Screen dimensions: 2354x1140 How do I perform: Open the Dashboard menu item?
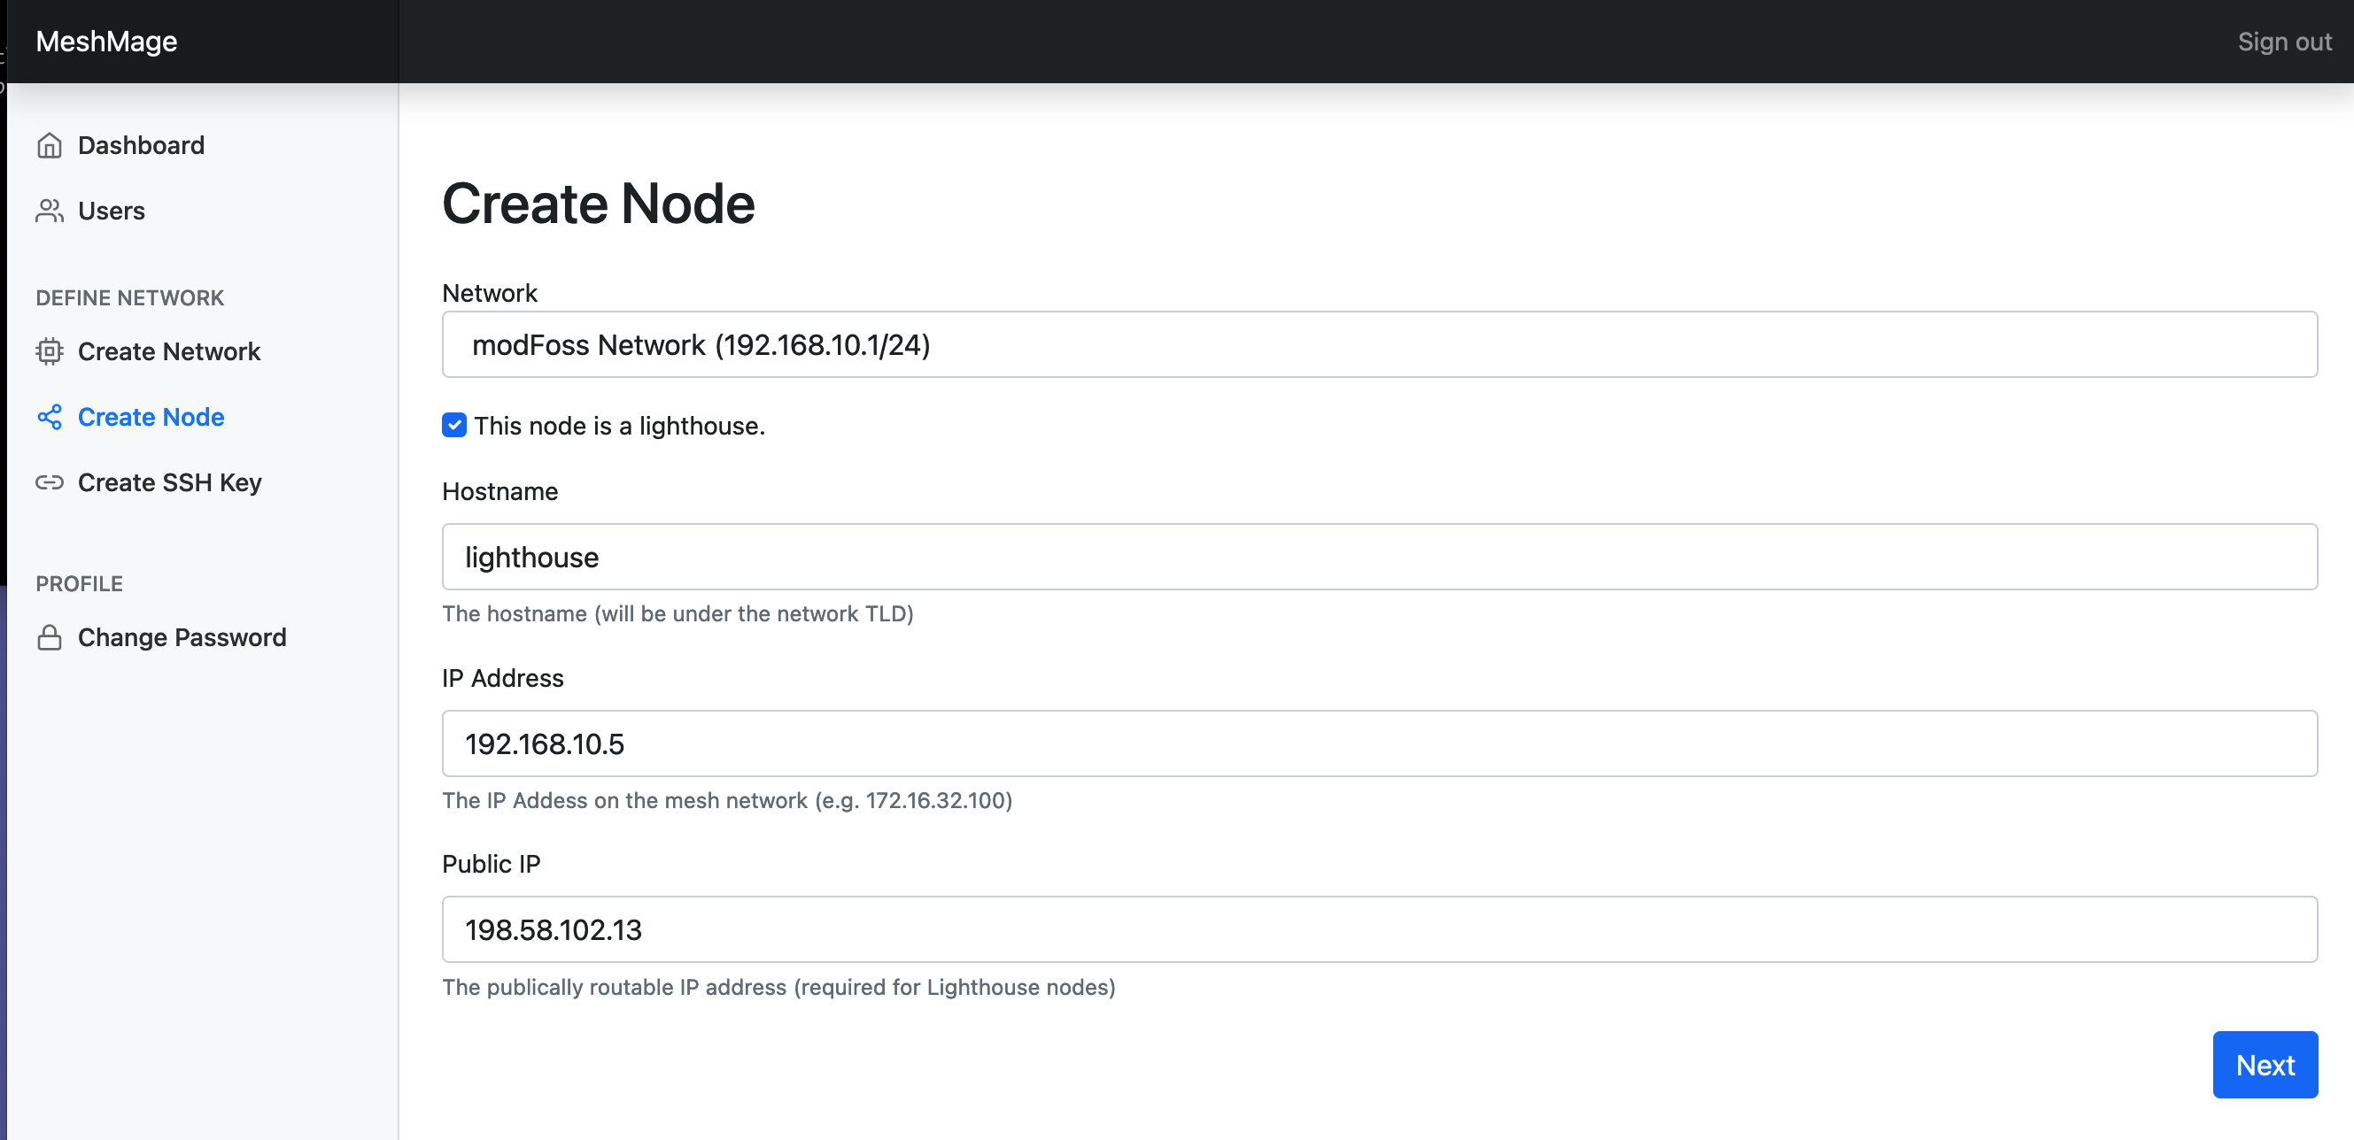[141, 145]
